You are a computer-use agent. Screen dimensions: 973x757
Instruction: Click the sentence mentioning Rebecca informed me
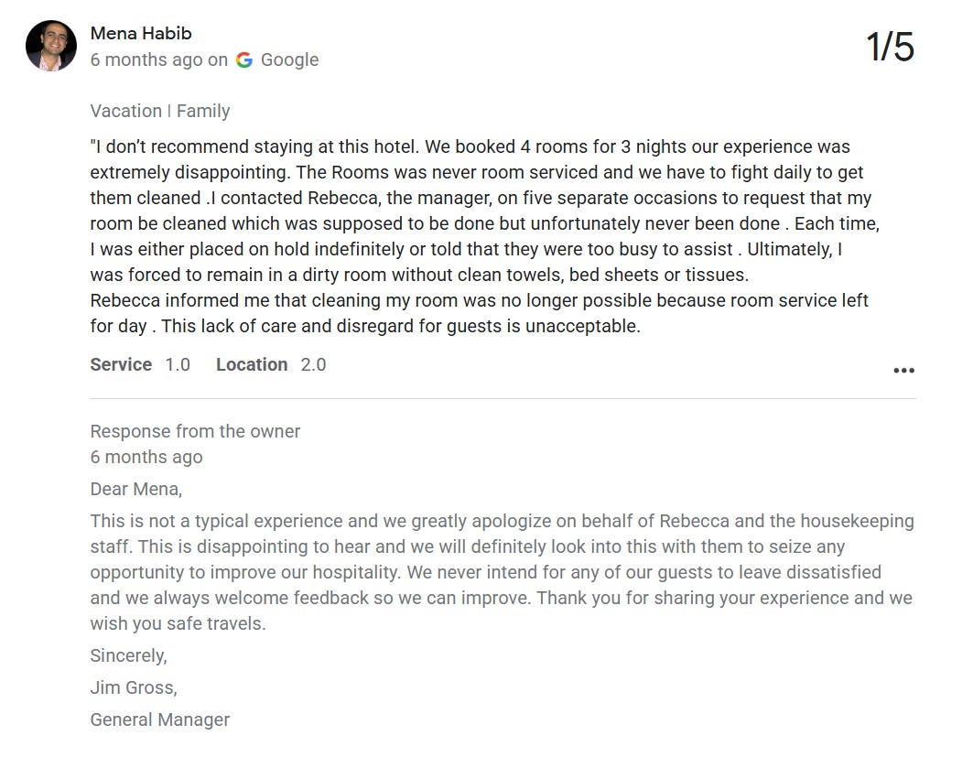click(479, 313)
